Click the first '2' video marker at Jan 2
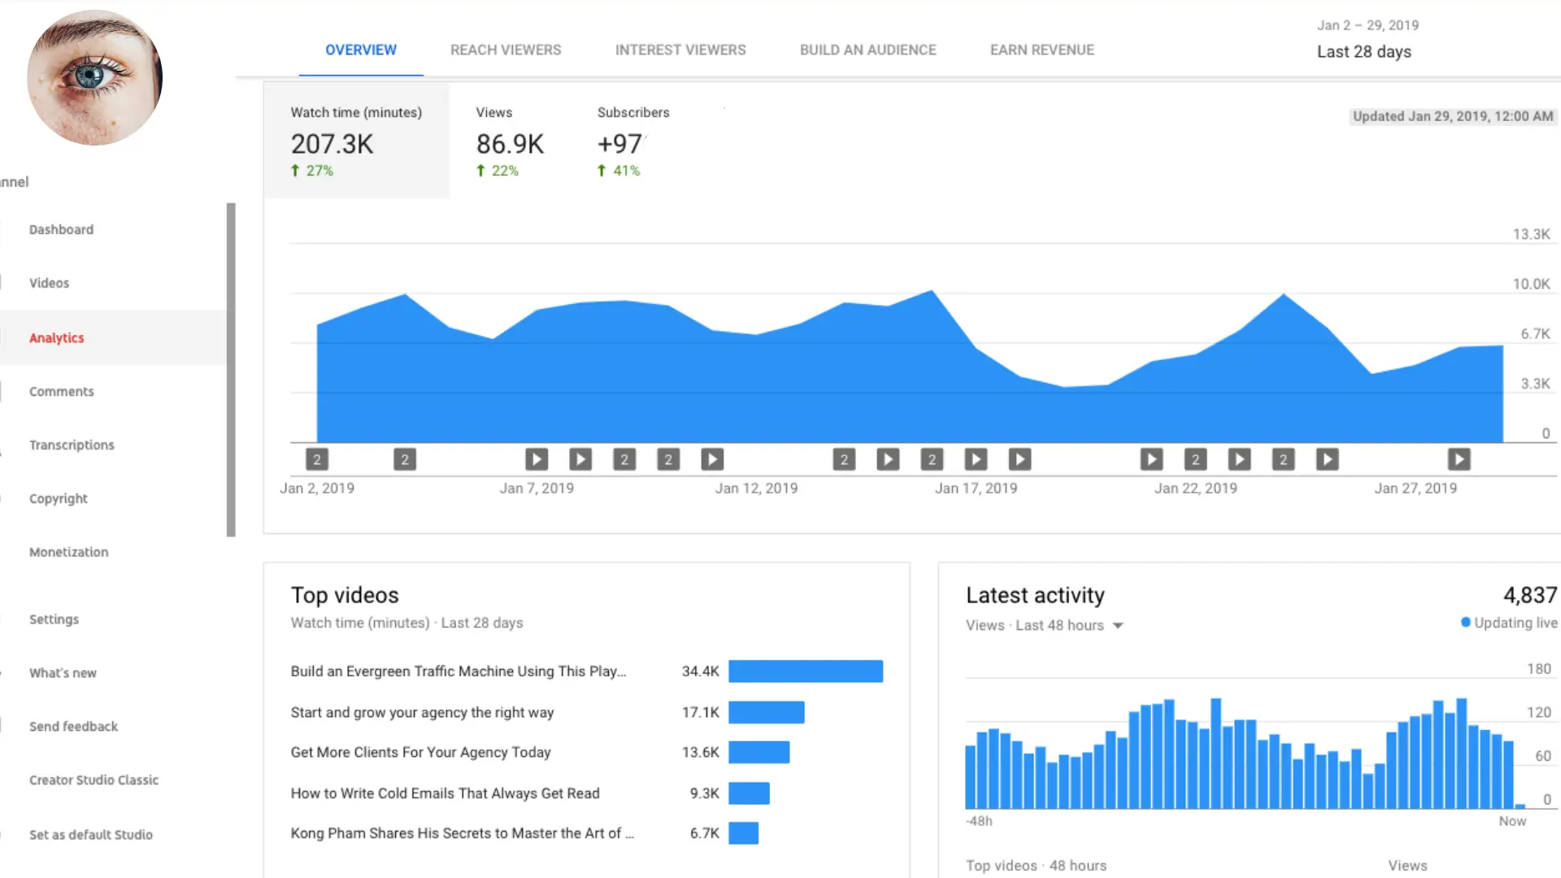This screenshot has width=1561, height=878. (x=317, y=459)
